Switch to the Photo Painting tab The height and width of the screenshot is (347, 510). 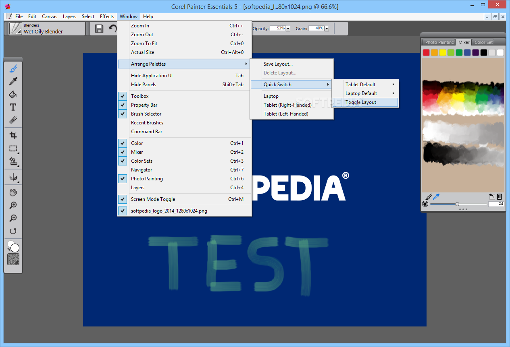[439, 42]
